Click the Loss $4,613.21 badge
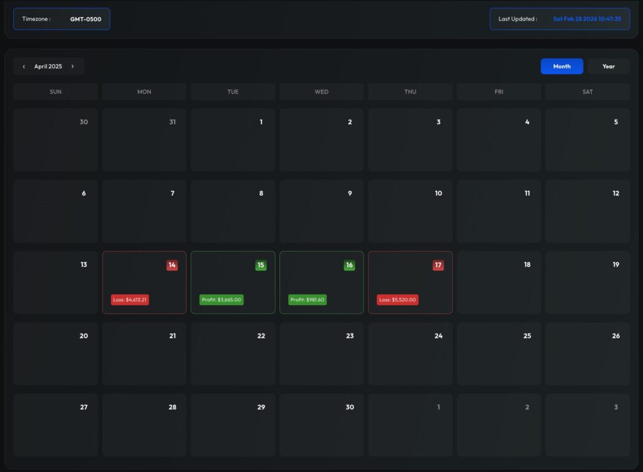 pyautogui.click(x=130, y=299)
